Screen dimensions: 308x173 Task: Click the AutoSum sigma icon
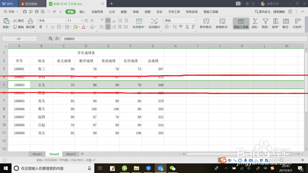pyautogui.click(x=255, y=21)
